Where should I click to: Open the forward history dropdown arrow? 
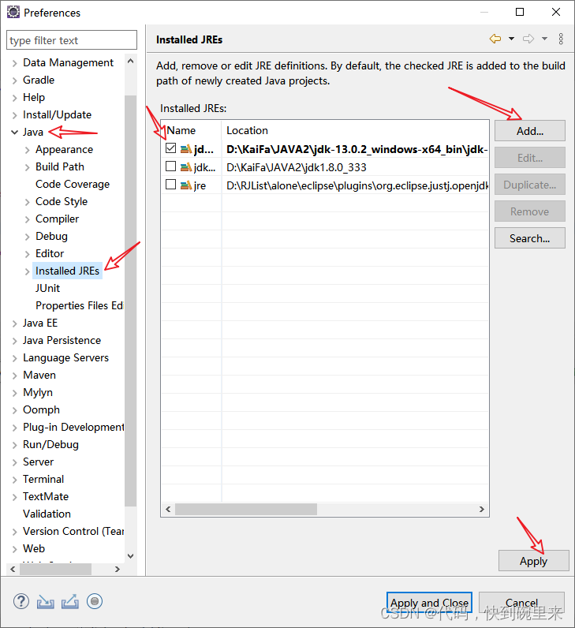pos(544,39)
